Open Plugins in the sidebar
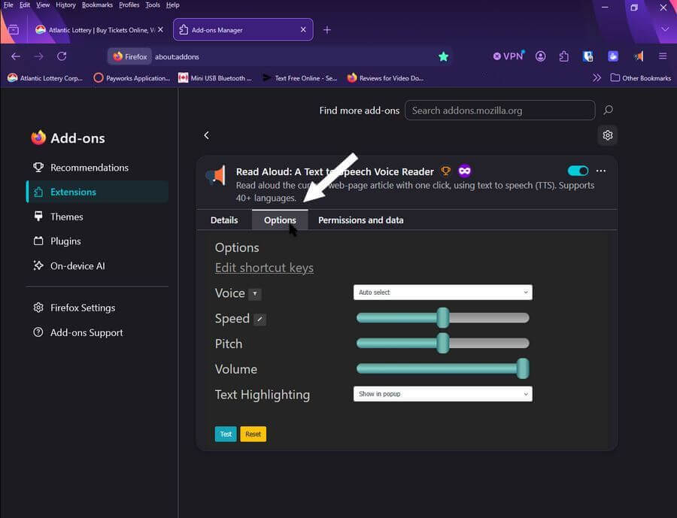Image resolution: width=677 pixels, height=518 pixels. pyautogui.click(x=97, y=241)
